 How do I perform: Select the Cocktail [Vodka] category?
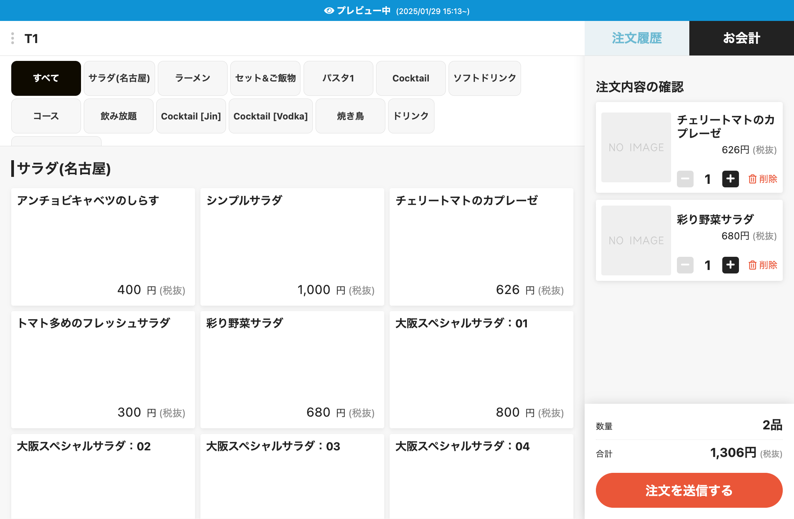tap(271, 116)
